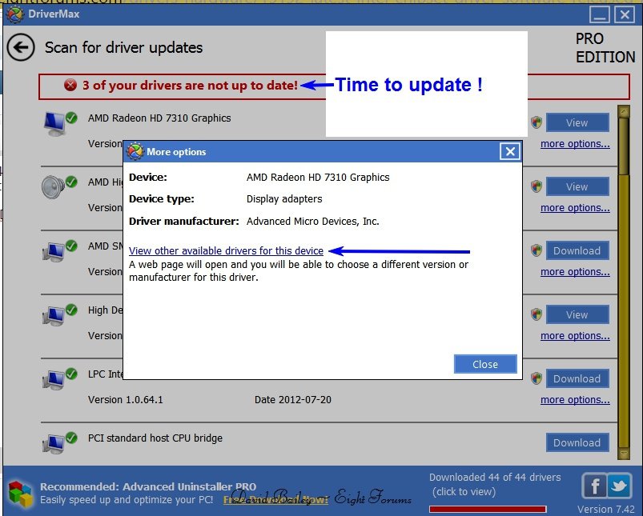Open the Twitter icon link
Viewport: 643px width, 516px height.
tap(620, 486)
